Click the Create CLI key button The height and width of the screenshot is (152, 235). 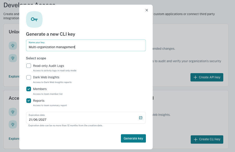[x=207, y=140]
